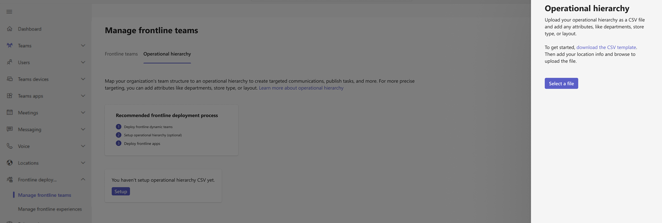Click the Select a file button
662x223 pixels.
tap(561, 83)
